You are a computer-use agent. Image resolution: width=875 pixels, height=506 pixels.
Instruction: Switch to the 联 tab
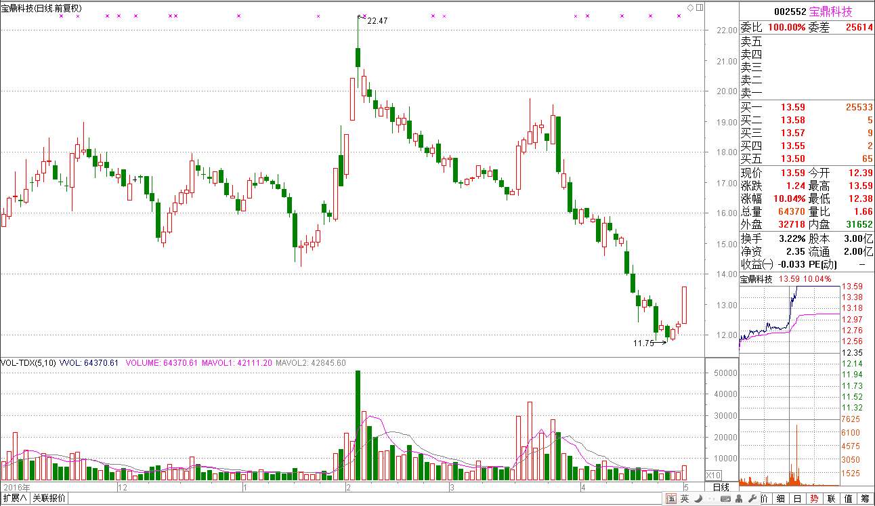click(832, 499)
